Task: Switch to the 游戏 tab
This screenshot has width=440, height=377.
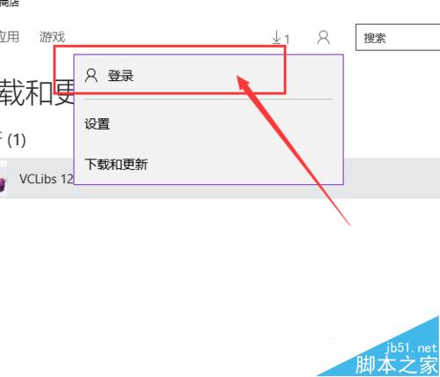Action: tap(52, 37)
